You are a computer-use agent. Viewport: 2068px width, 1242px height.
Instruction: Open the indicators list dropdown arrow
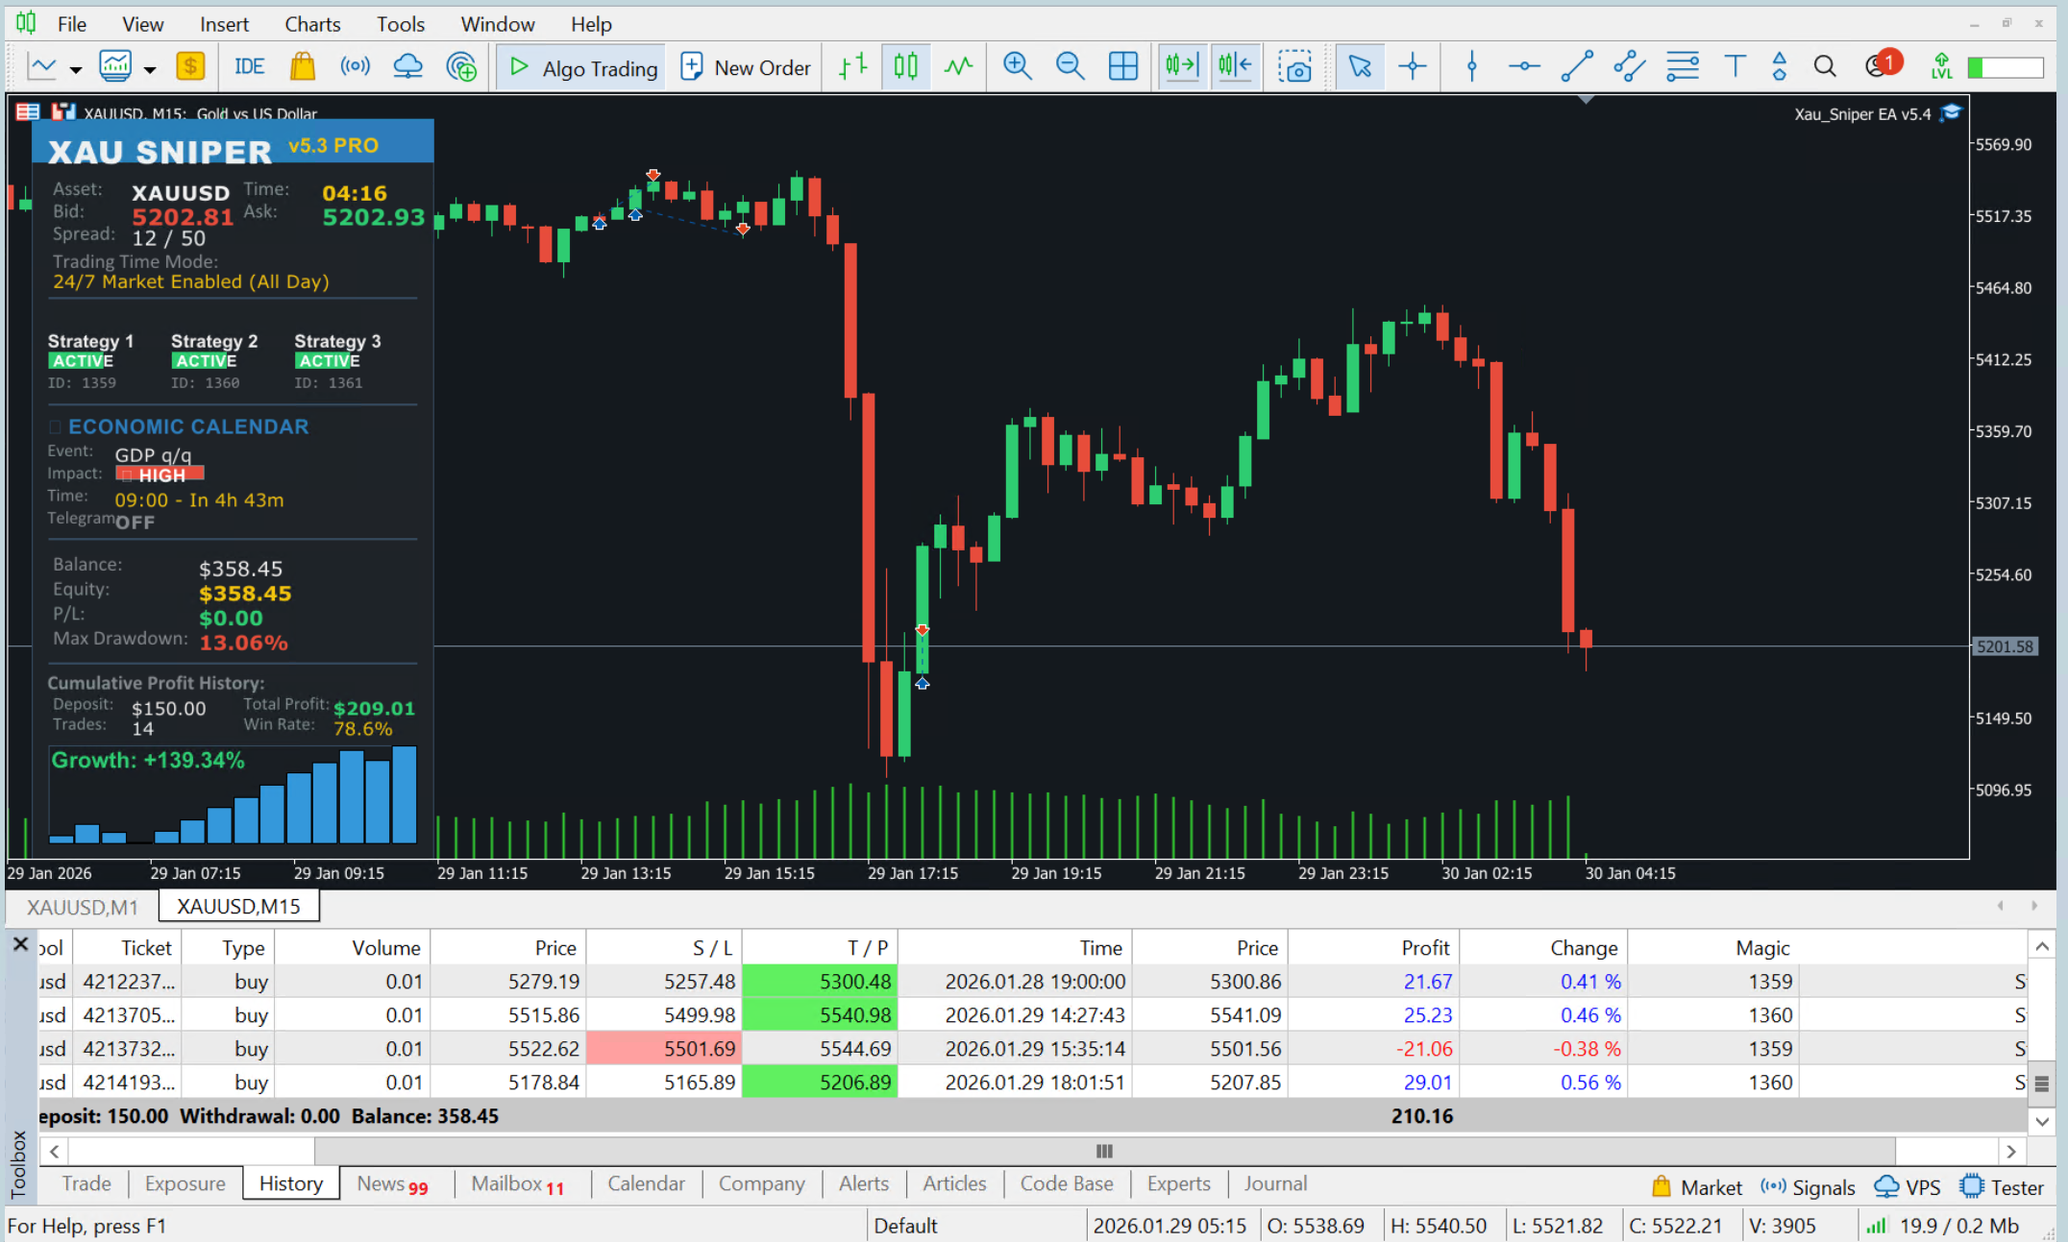tap(150, 69)
